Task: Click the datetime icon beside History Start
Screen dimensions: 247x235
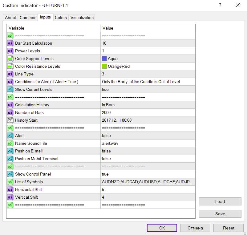Action: click(x=10, y=120)
